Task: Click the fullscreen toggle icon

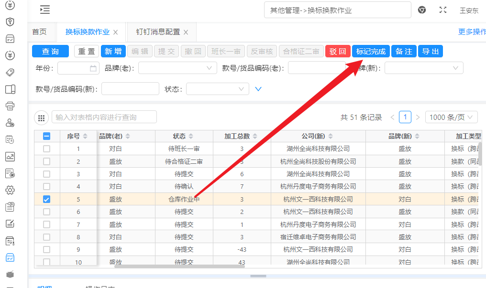Action: coord(443,10)
